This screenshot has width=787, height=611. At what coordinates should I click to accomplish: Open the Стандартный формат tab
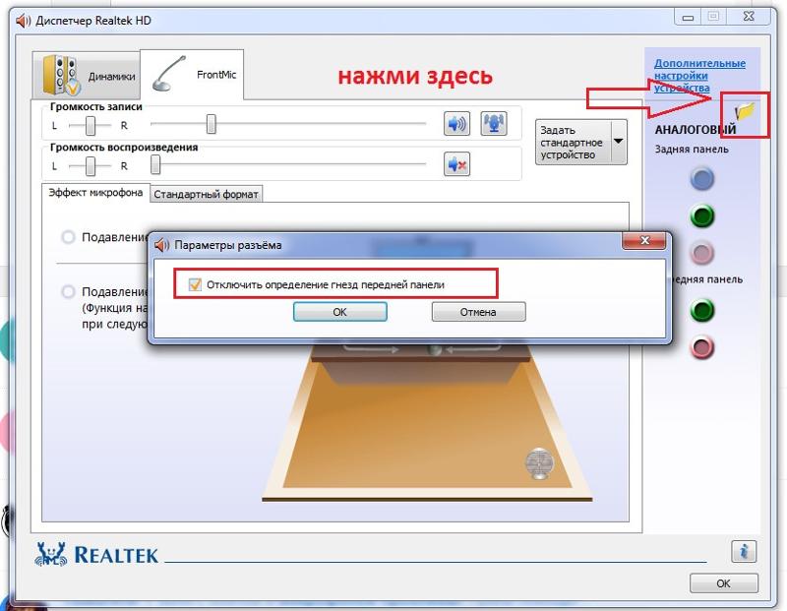[x=206, y=194]
